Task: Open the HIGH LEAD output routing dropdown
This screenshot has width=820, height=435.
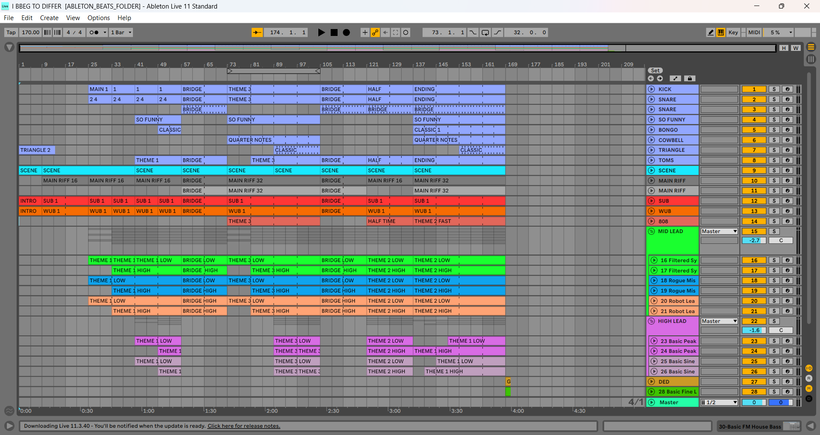Action: tap(720, 321)
